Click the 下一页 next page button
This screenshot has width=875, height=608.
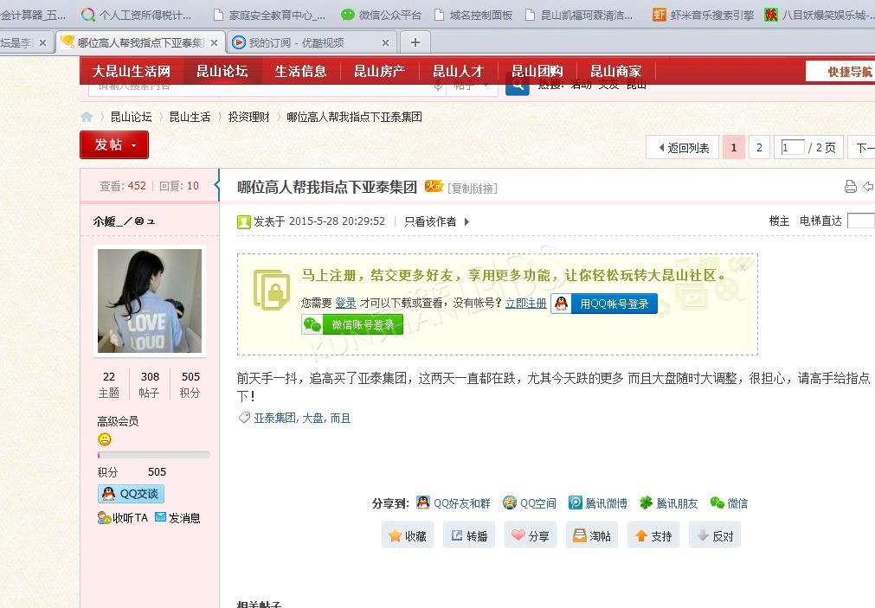[862, 148]
